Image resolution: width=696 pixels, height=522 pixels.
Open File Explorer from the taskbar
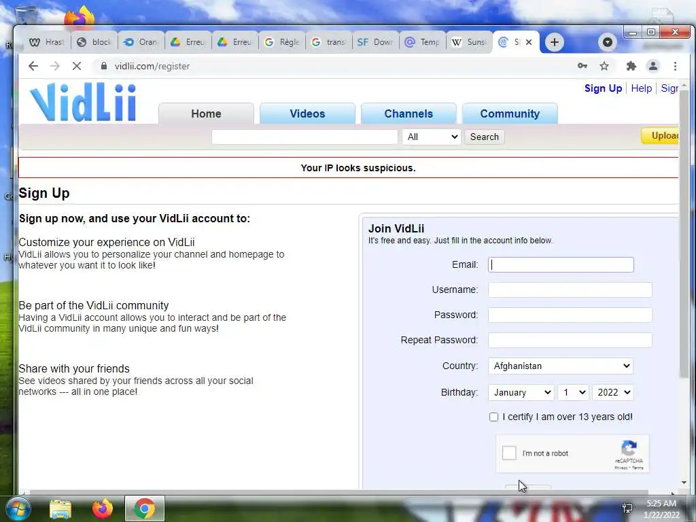pos(60,508)
